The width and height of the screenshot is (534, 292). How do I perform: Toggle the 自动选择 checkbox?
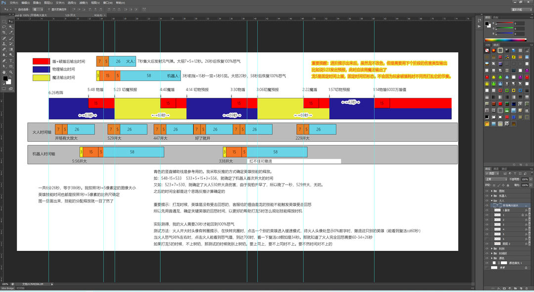pyautogui.click(x=16, y=9)
